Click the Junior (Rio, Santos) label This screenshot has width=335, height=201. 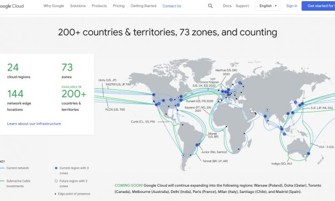point(214,152)
